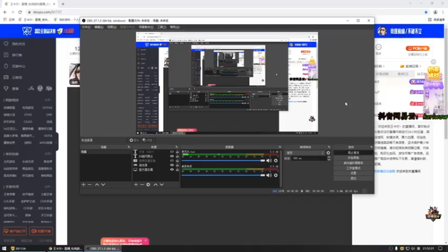Open Chrome's new tab plus button
448x252 pixels.
tap(63, 4)
